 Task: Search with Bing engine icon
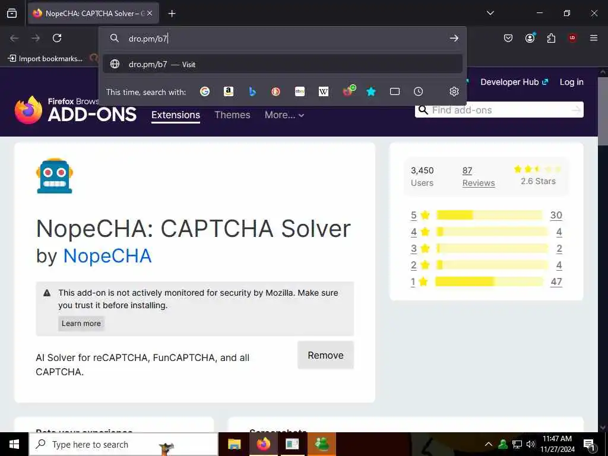[252, 91]
